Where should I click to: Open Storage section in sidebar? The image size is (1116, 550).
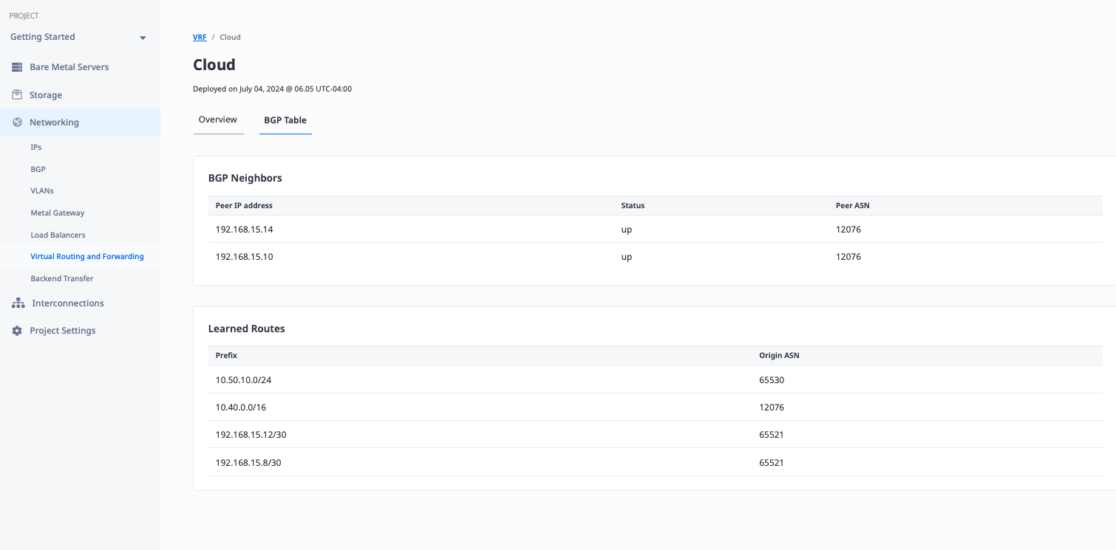pyautogui.click(x=46, y=95)
